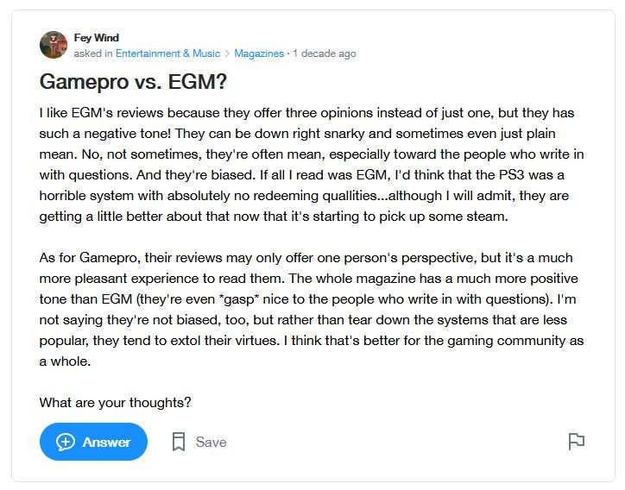
Task: Click the 'asked in' label text
Action: 93,53
